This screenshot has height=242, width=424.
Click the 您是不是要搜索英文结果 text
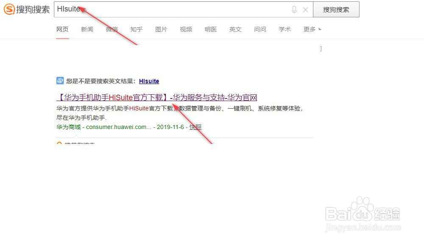pyautogui.click(x=101, y=81)
